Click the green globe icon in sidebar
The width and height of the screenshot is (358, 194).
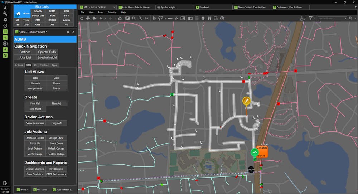coord(5,55)
